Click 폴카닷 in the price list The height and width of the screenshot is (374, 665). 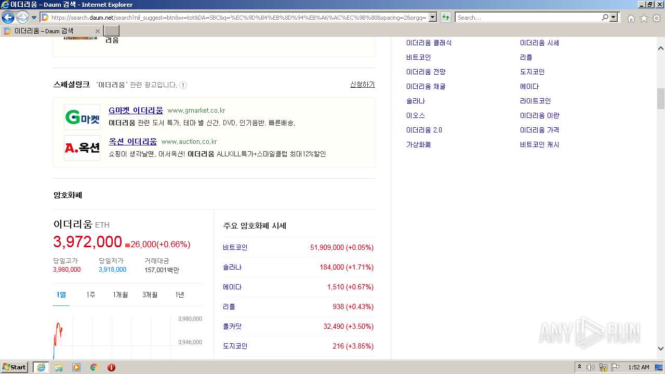click(x=232, y=326)
